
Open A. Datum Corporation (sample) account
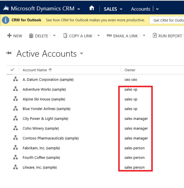48,79
